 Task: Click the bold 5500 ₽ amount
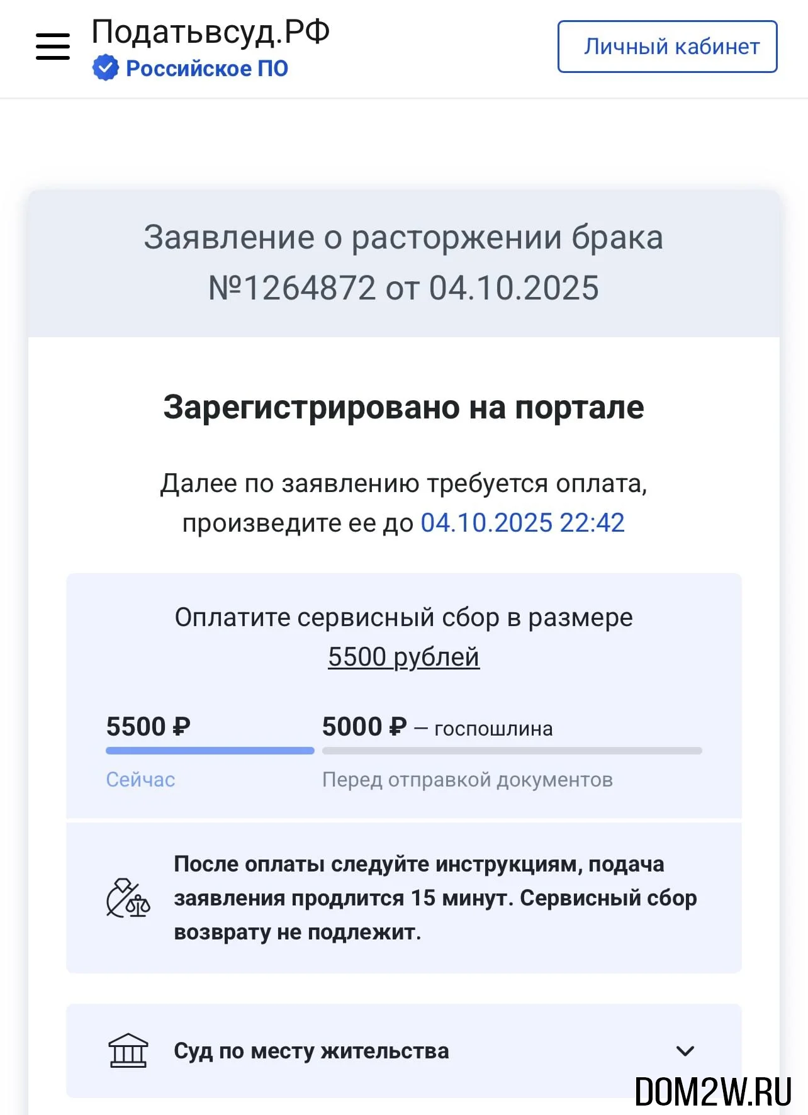148,727
